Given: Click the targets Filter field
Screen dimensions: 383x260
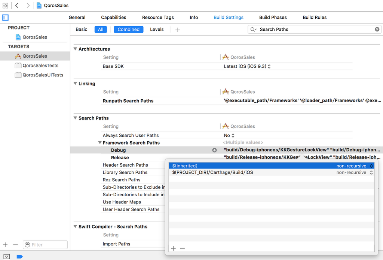Looking at the screenshot, I should tap(45, 245).
